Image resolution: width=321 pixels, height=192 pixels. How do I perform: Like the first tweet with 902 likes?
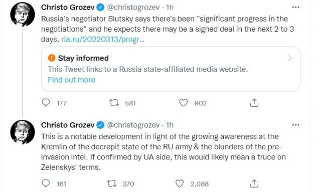(x=183, y=103)
